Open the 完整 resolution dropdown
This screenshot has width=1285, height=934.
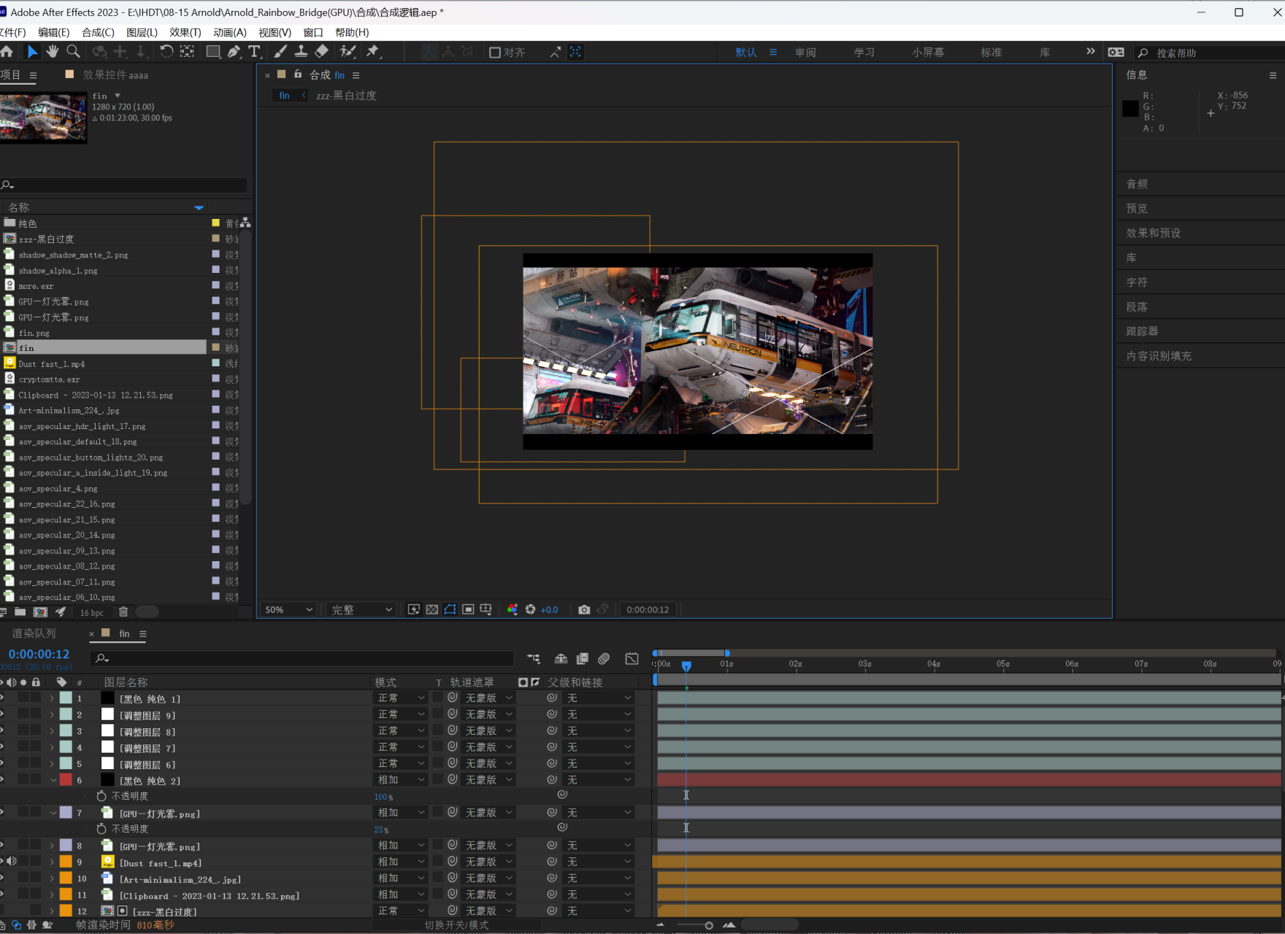tap(362, 610)
